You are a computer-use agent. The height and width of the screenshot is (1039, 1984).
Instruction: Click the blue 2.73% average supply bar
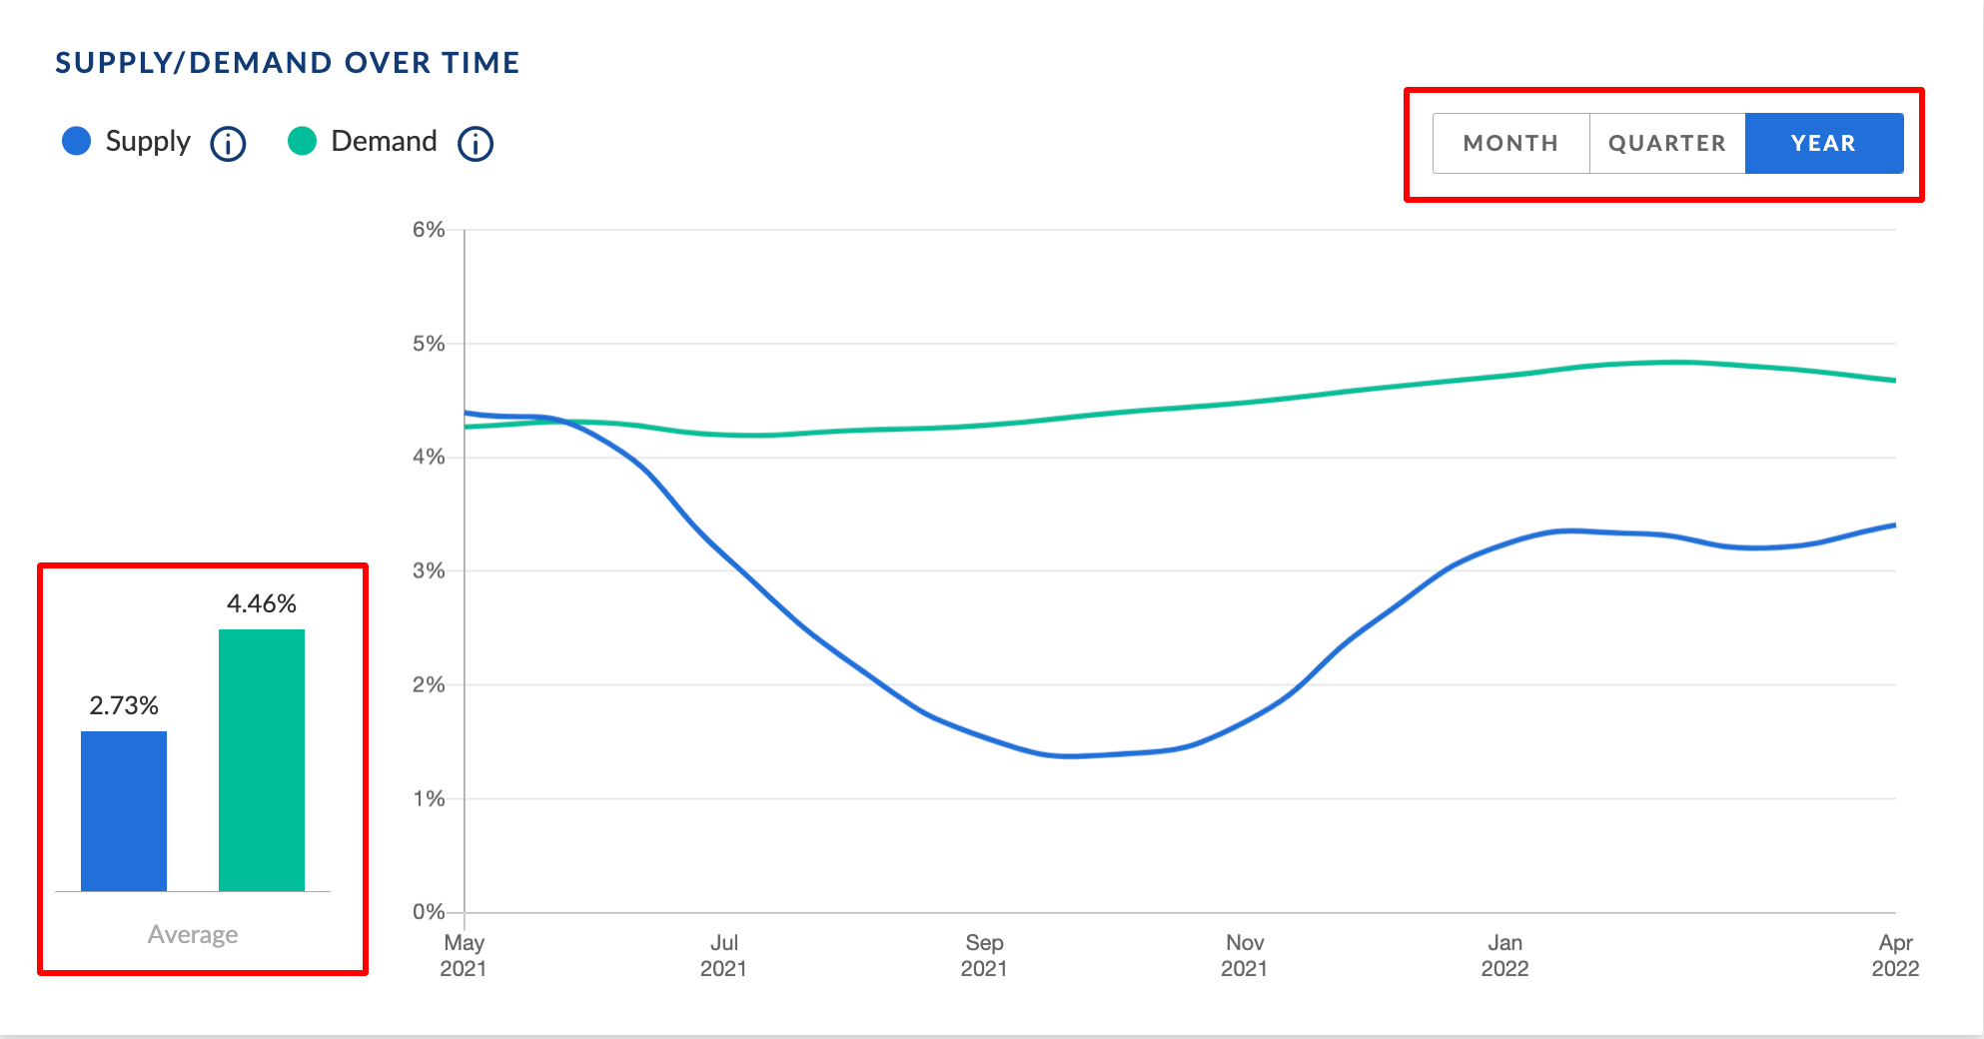pyautogui.click(x=124, y=811)
